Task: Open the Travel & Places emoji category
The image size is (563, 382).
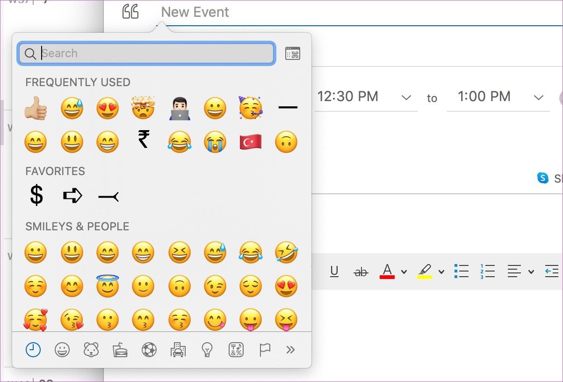Action: pos(178,349)
